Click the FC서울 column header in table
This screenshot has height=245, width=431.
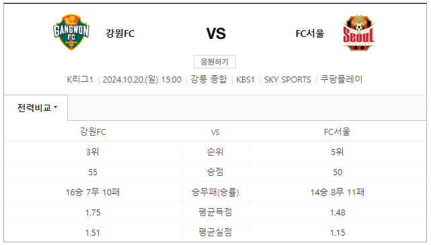coord(338,132)
